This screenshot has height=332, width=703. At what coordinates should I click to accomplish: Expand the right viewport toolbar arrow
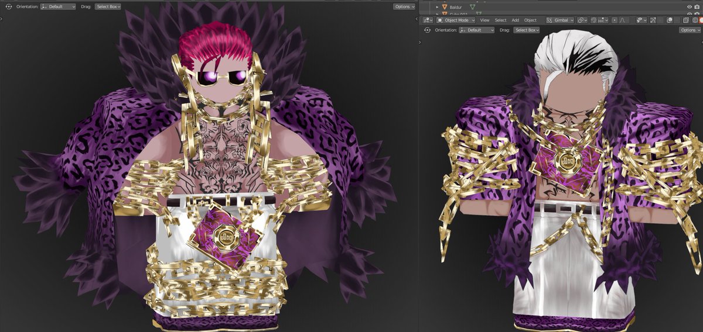pyautogui.click(x=421, y=41)
